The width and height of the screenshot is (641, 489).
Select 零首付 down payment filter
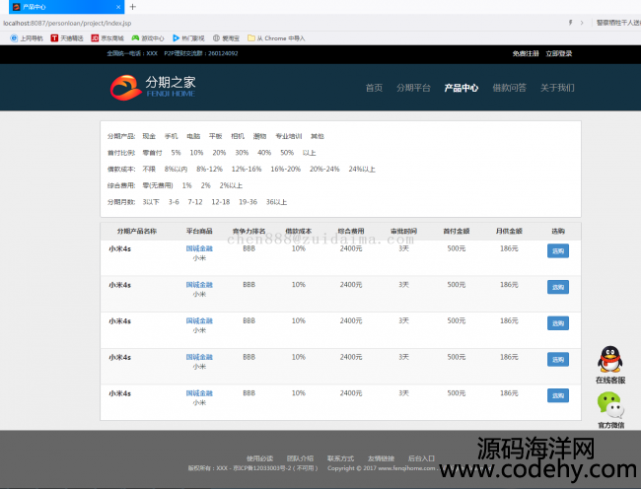point(152,153)
